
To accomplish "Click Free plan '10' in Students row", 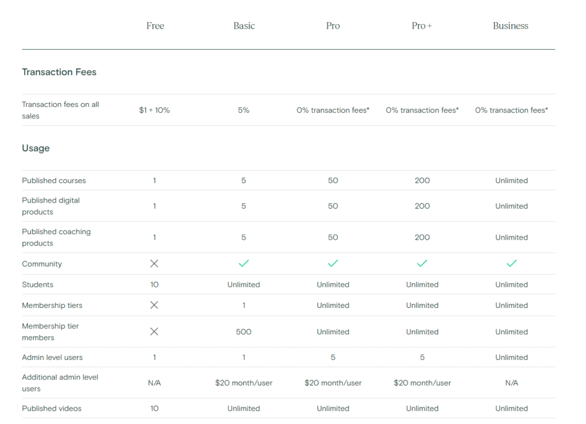I will pyautogui.click(x=155, y=284).
